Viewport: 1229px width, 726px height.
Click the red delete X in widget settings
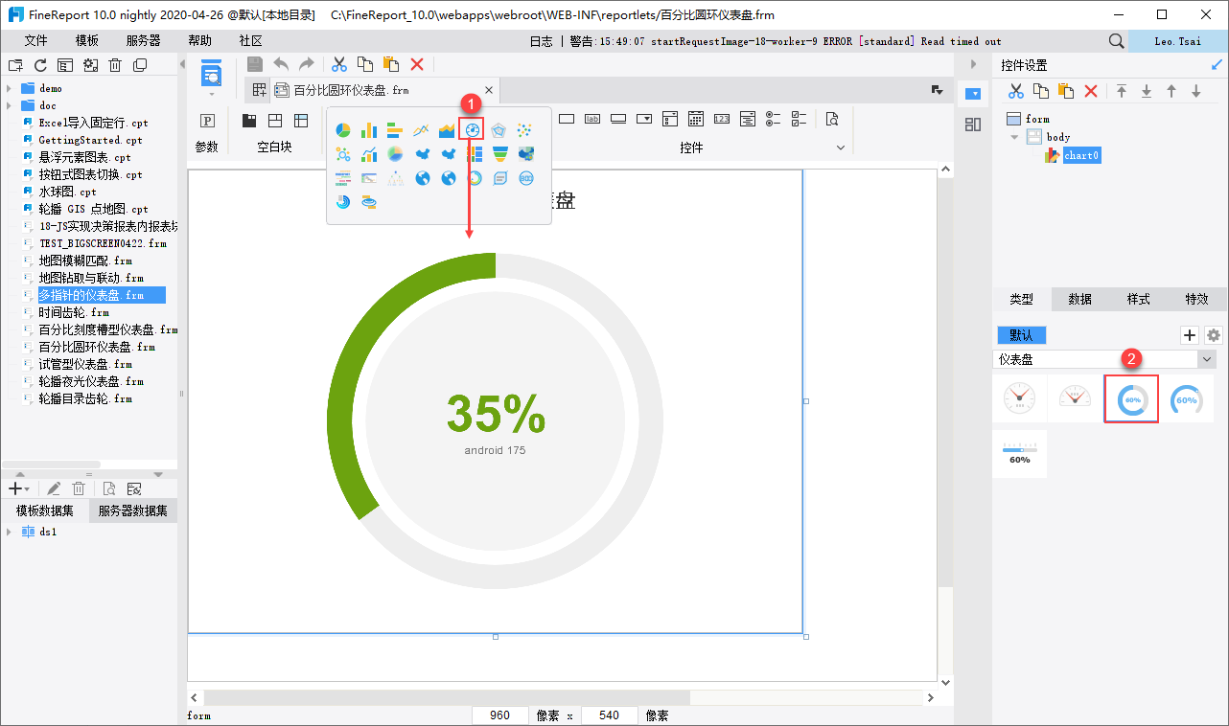1091,91
